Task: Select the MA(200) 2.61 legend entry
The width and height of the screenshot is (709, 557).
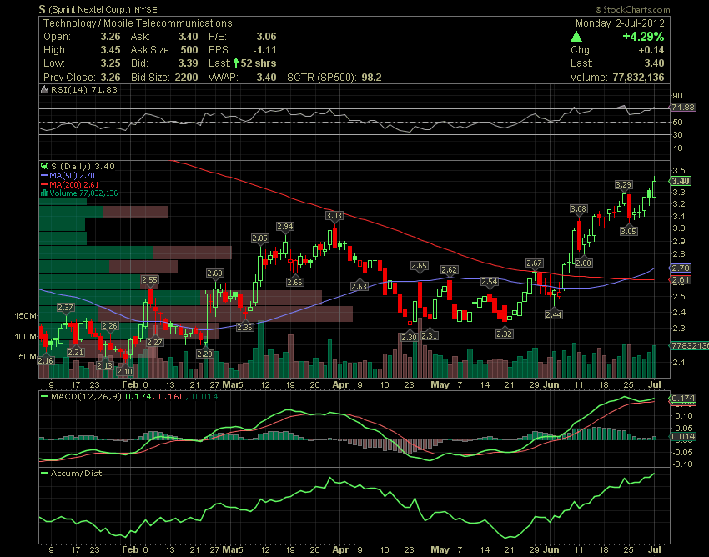Action: (x=69, y=184)
